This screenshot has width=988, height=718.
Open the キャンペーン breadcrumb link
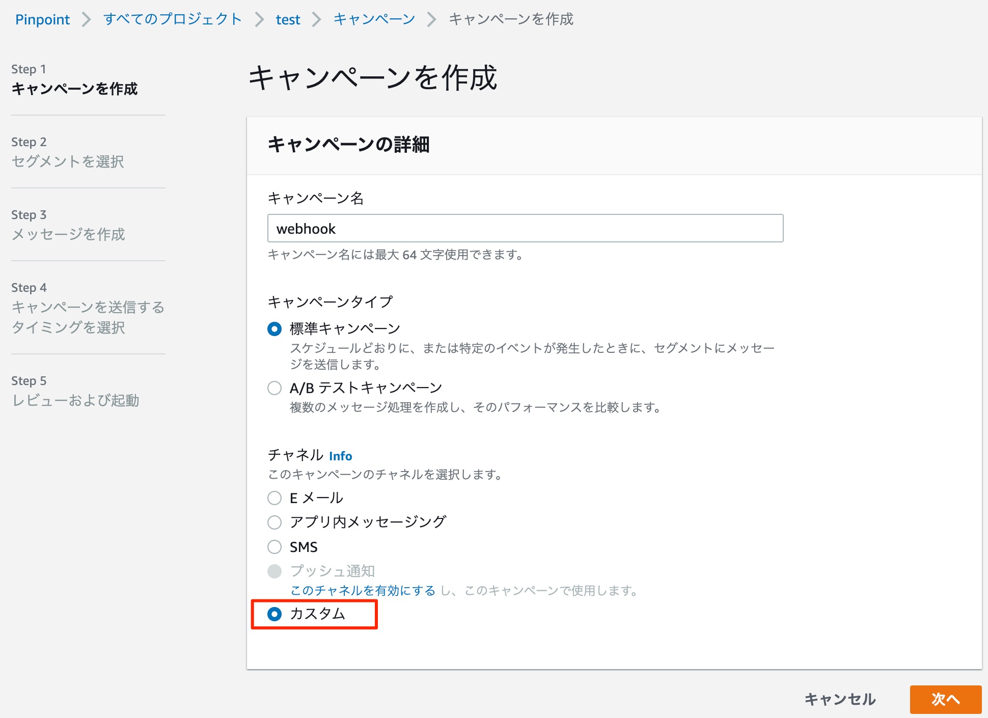tap(373, 19)
